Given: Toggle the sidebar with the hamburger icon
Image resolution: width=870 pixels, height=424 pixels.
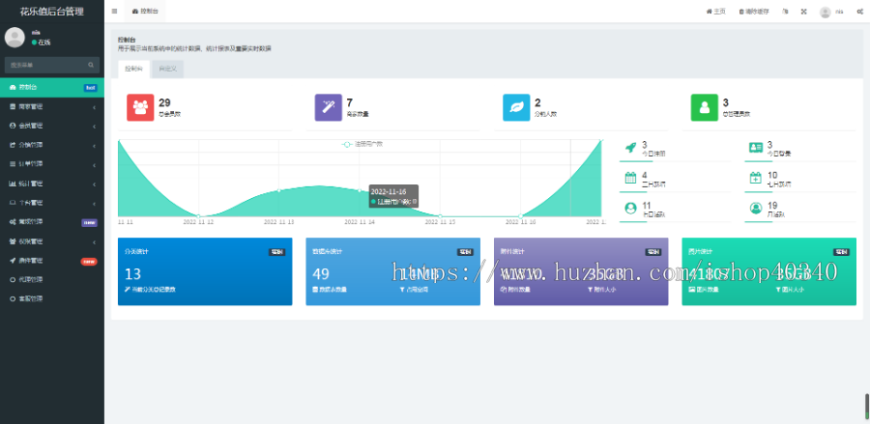Looking at the screenshot, I should pyautogui.click(x=114, y=11).
